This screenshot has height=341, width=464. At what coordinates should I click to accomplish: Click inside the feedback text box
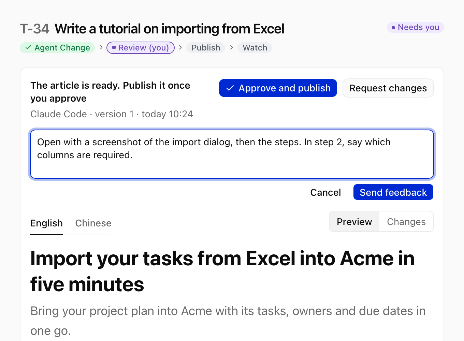click(x=232, y=154)
